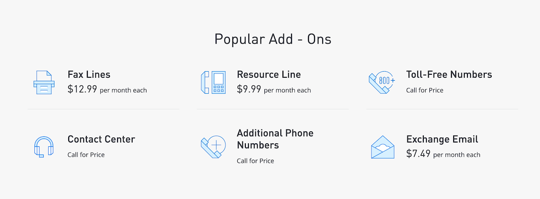
Task: Click the Exchange Email envelope icon
Action: pyautogui.click(x=383, y=147)
